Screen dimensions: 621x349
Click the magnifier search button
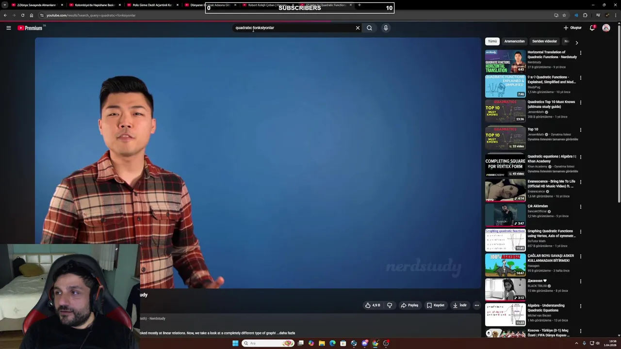(370, 28)
